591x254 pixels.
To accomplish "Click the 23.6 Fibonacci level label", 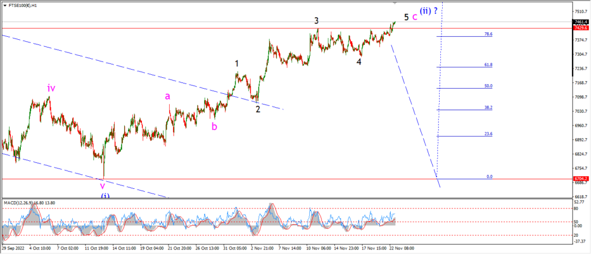I will pos(488,134).
